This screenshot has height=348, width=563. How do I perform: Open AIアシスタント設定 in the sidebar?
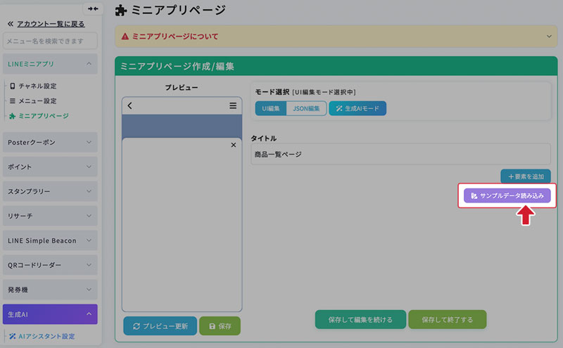46,336
